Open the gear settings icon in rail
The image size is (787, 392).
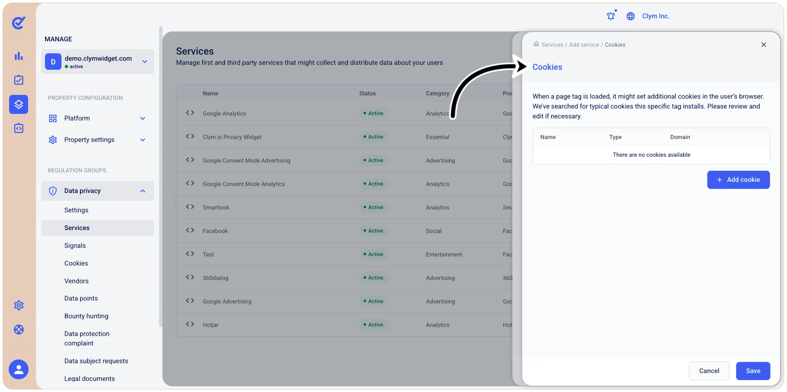coord(18,305)
